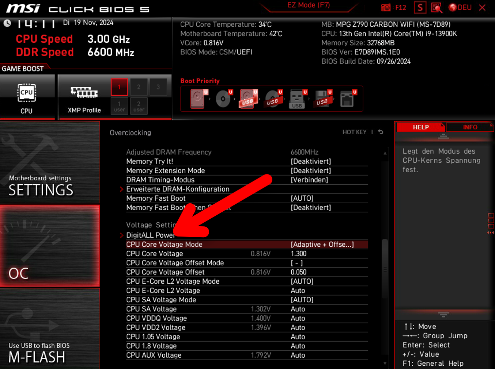
Task: Open CPU Core Voltage Mode dropdown
Action: pyautogui.click(x=322, y=245)
